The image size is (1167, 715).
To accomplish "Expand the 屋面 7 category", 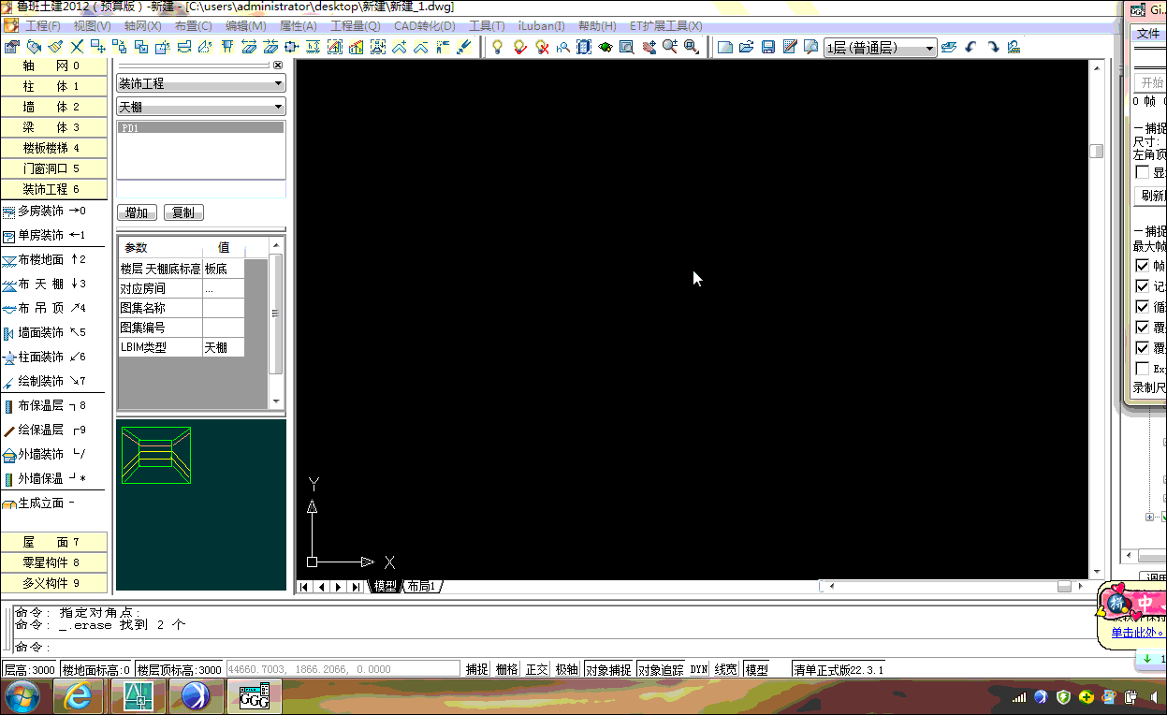I will click(x=53, y=542).
